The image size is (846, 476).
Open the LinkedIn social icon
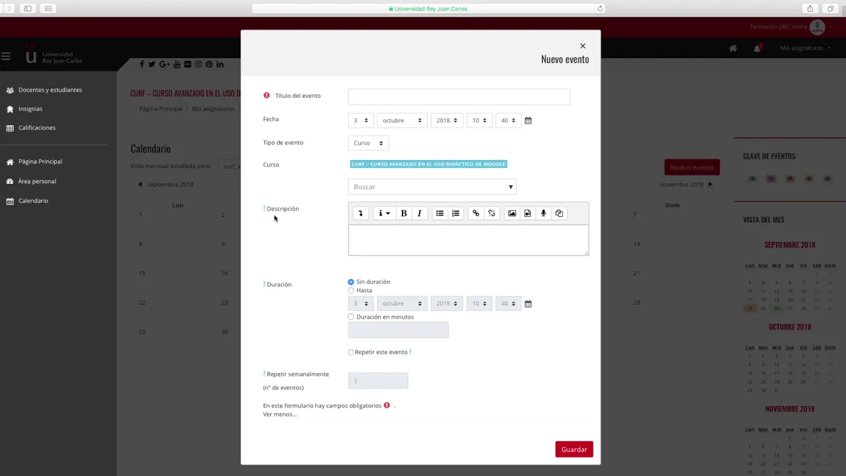(x=219, y=64)
